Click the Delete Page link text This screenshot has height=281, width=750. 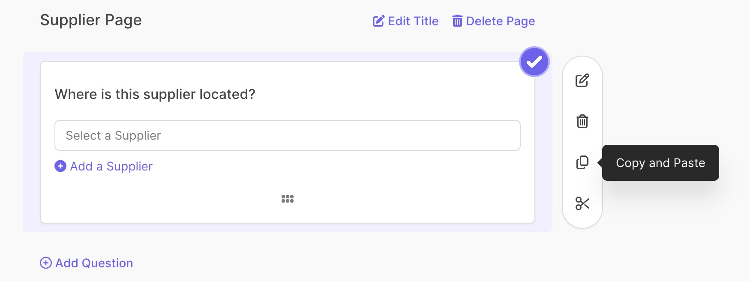click(x=500, y=21)
